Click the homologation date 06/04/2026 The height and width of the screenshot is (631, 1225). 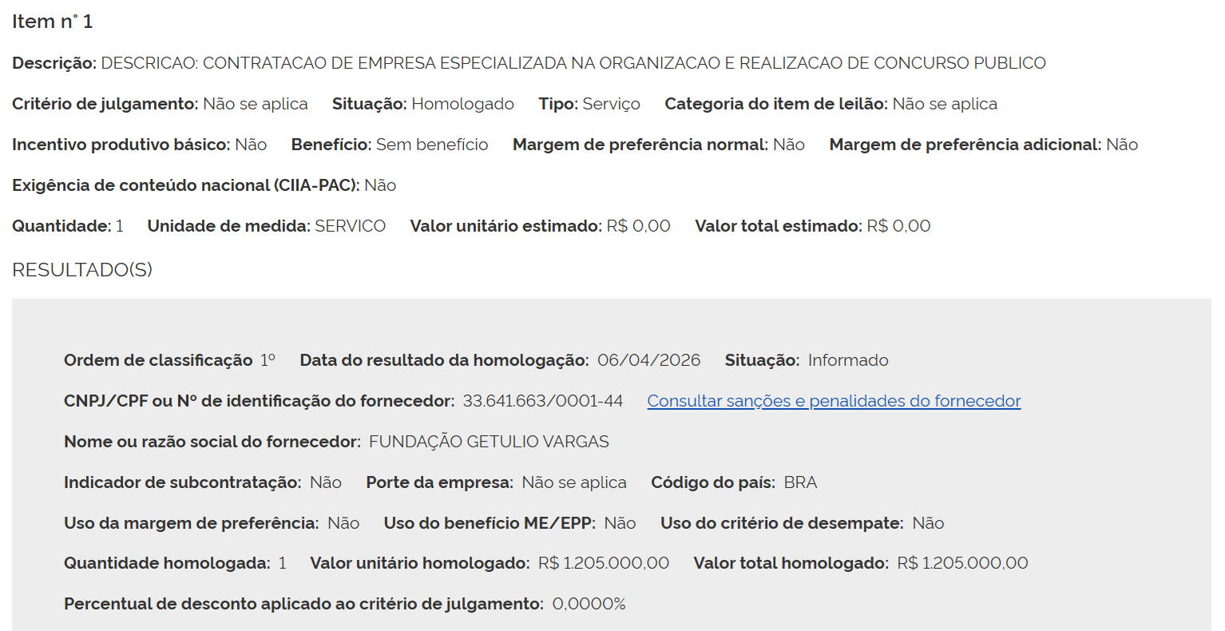click(648, 360)
